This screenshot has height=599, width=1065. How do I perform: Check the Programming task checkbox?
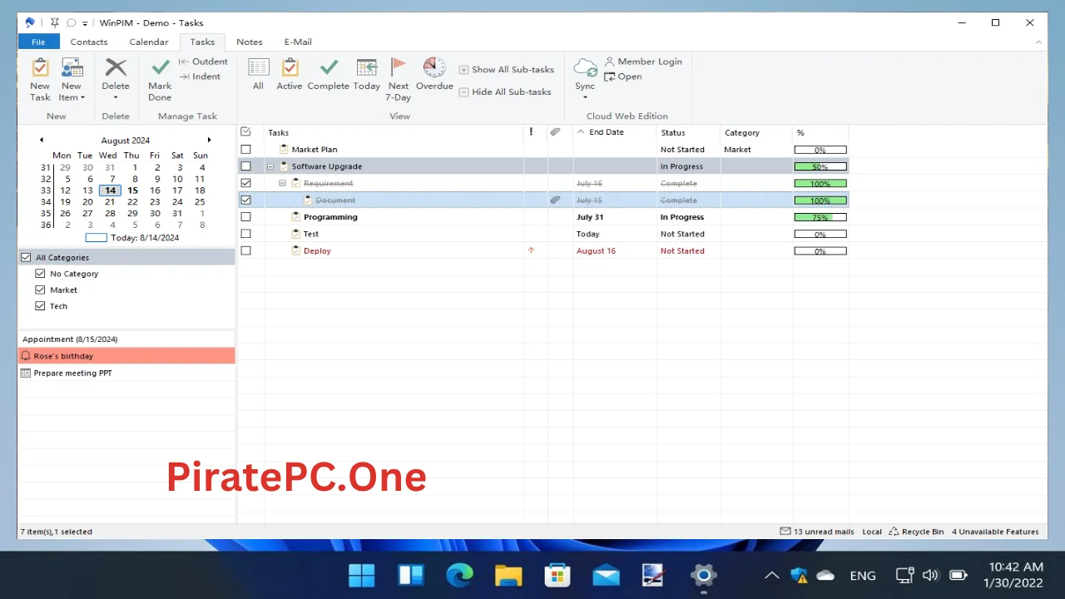point(245,217)
